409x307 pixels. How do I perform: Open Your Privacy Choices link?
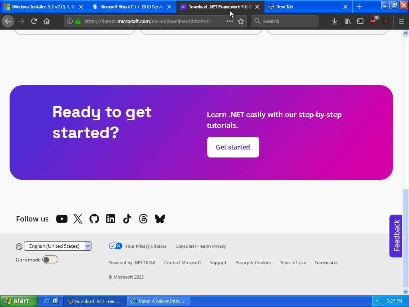145,246
